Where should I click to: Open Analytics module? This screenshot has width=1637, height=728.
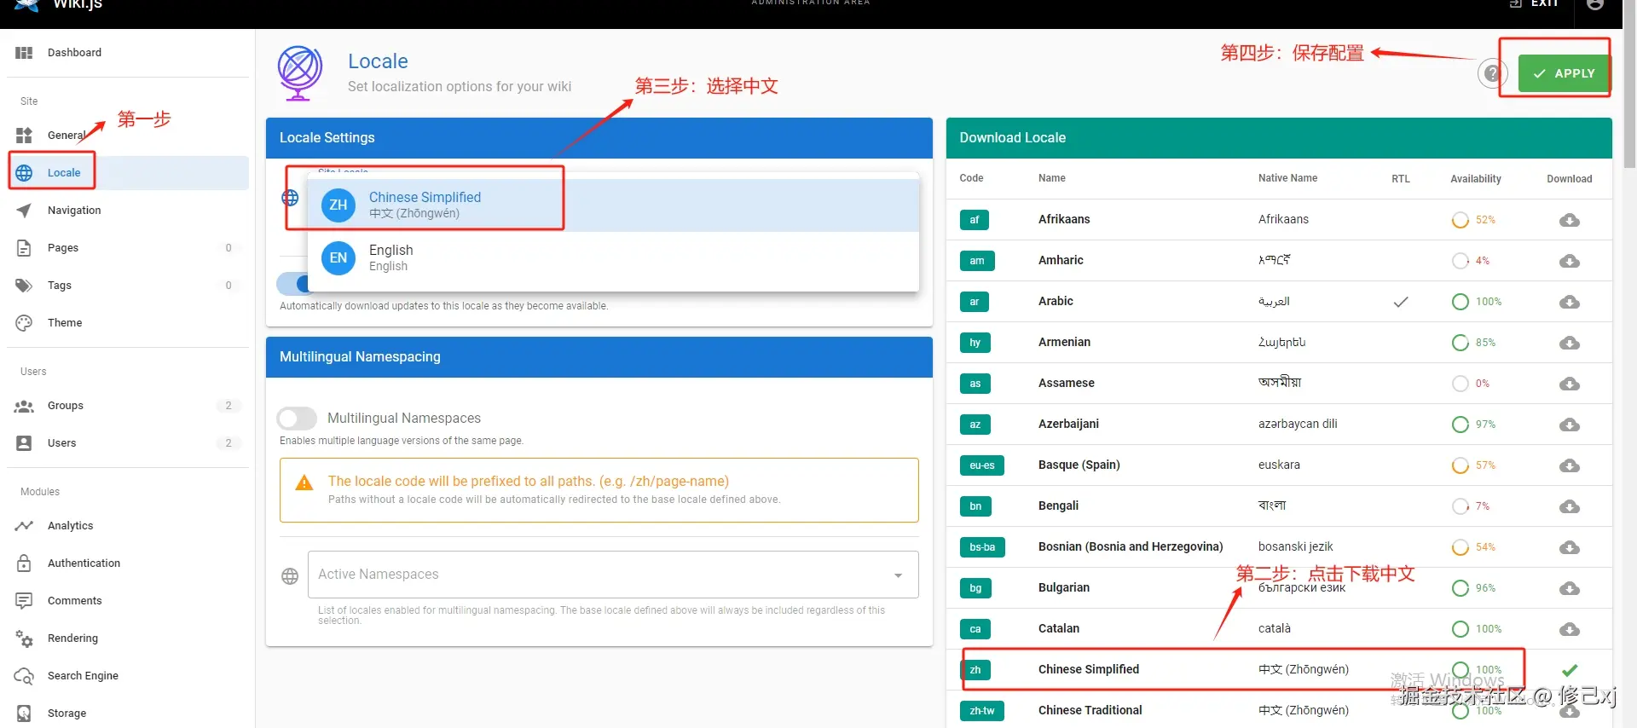pos(128,526)
